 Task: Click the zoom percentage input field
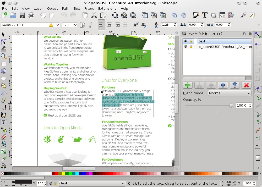tap(248, 184)
